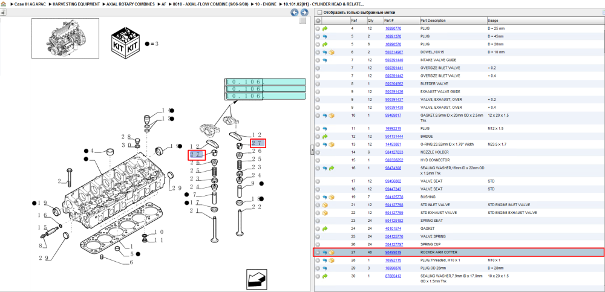Maximize the diagram with the small square button
Viewport: 605px width, 292px height.
(x=303, y=21)
